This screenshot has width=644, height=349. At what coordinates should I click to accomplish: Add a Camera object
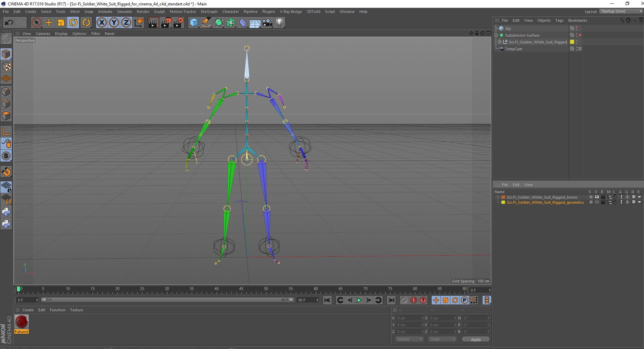coord(267,23)
